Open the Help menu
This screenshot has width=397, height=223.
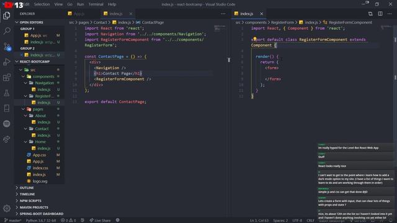[112, 4]
